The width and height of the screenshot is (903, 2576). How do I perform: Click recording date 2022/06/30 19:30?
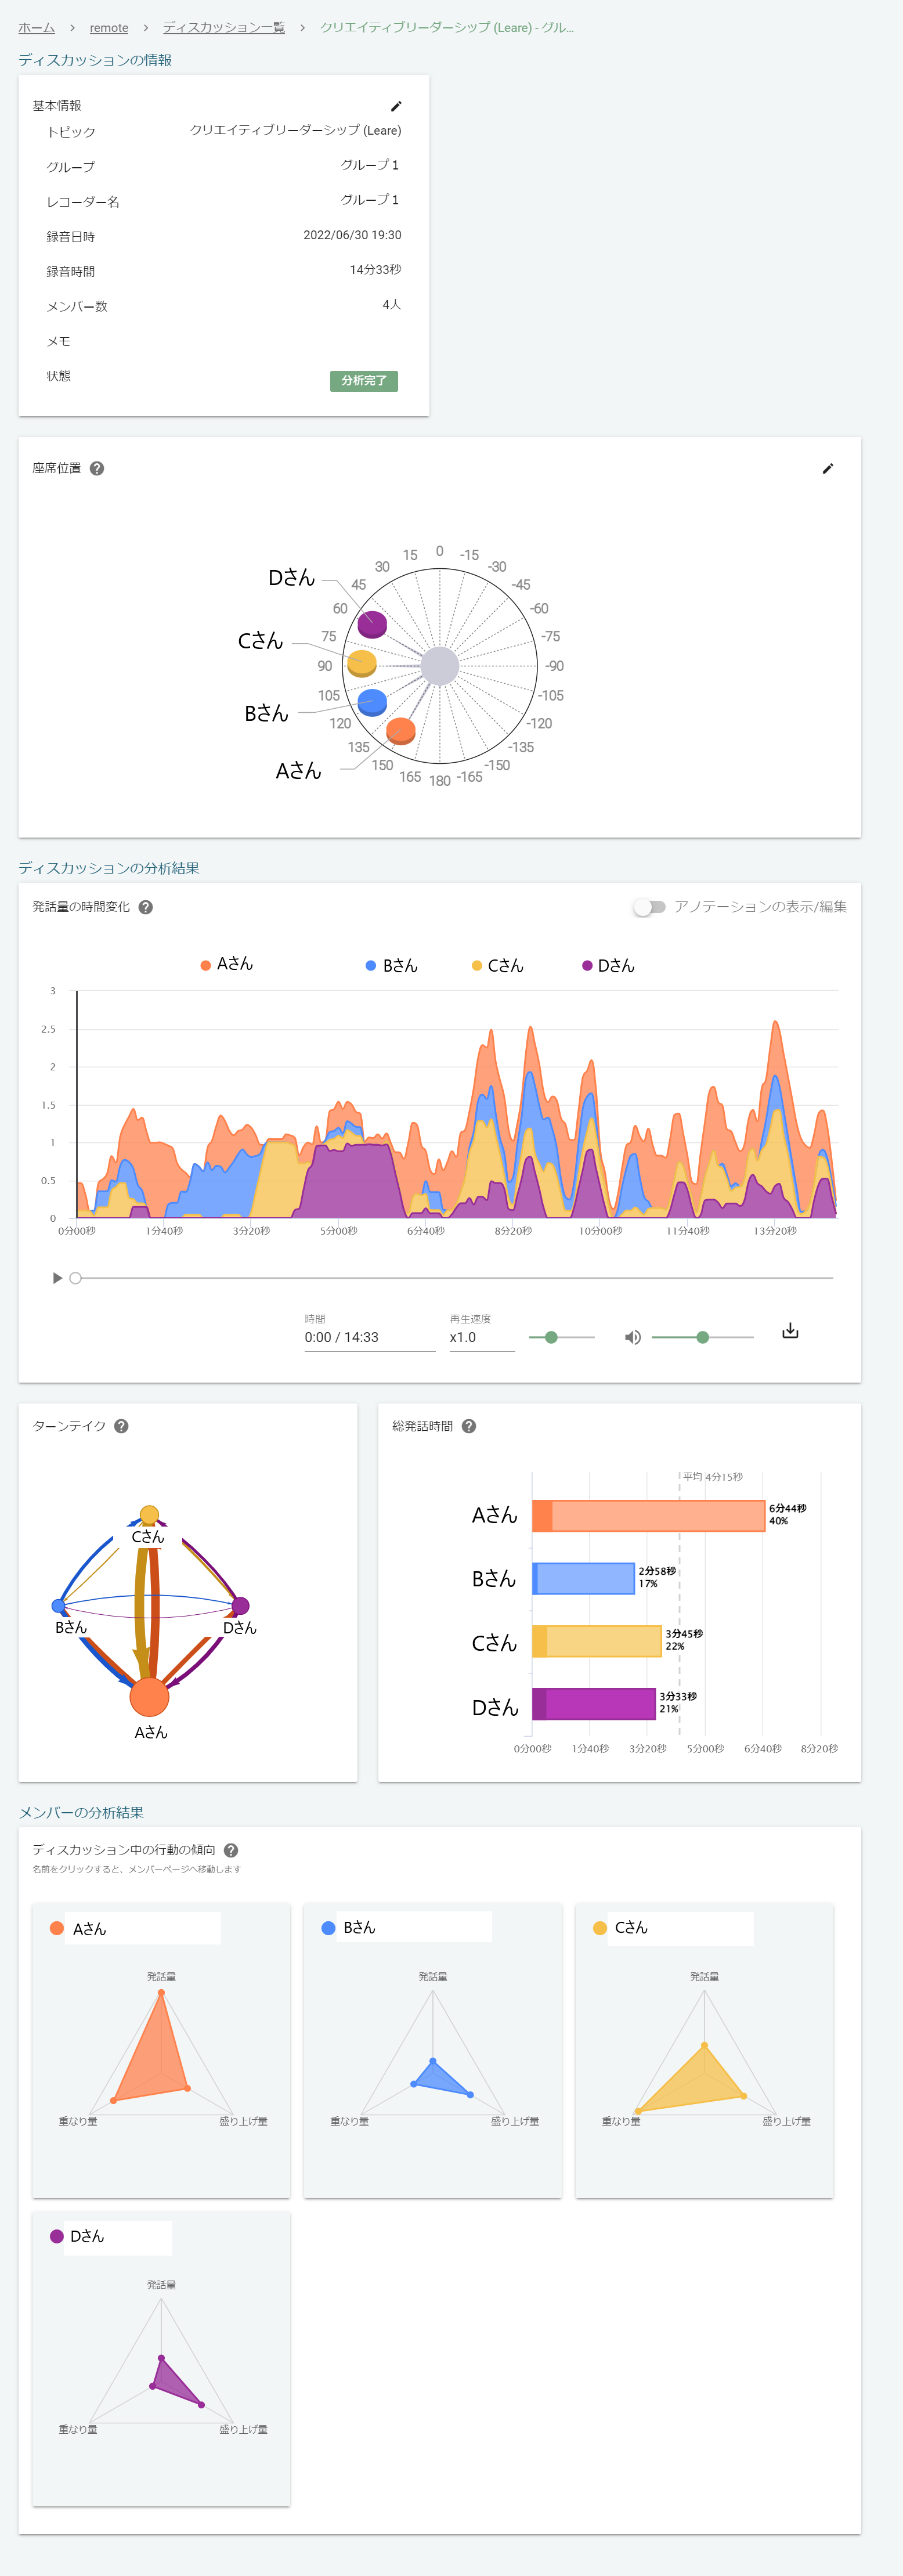[352, 235]
